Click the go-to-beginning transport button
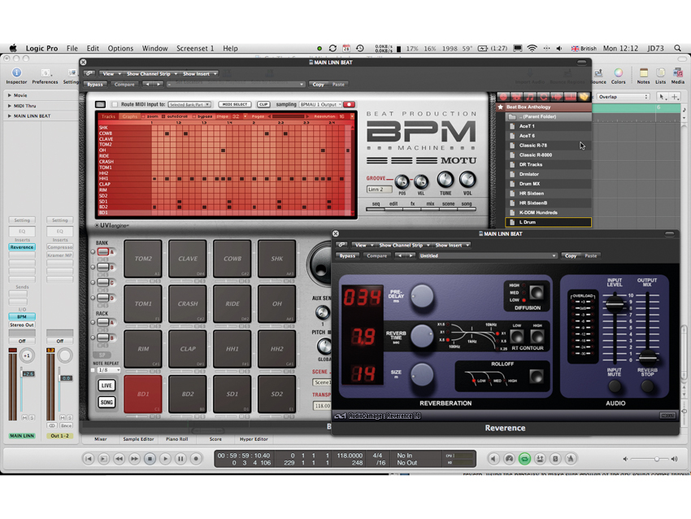This screenshot has width=691, height=519. (88, 459)
